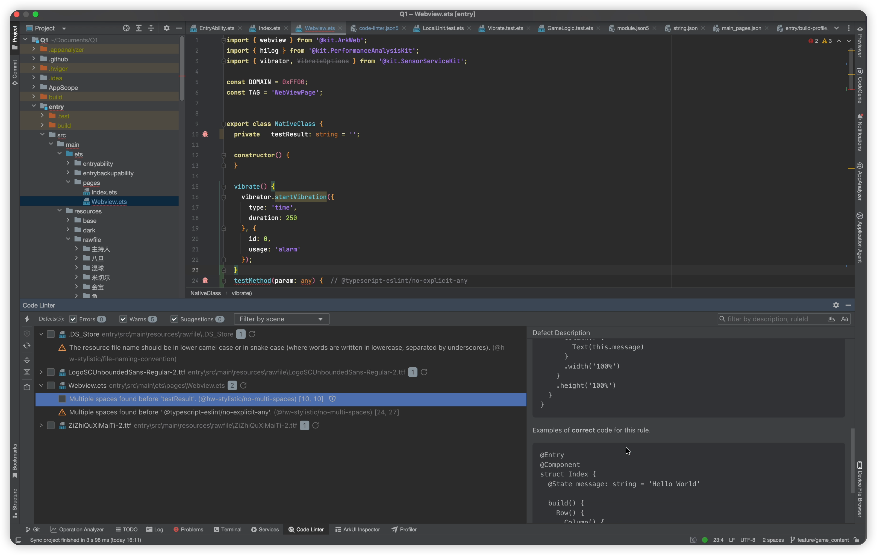
Task: Click the error bug icon on line 10
Action: point(205,134)
